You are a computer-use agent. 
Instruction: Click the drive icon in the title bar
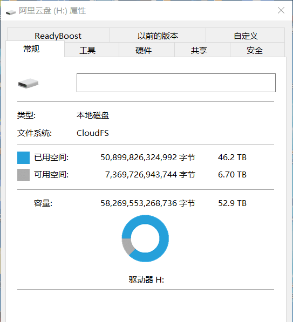pos(11,12)
